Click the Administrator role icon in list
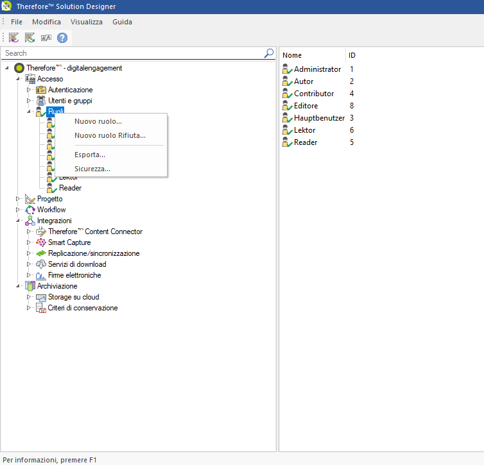This screenshot has height=465, width=484. (x=287, y=69)
